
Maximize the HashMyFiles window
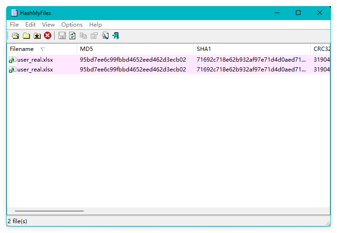pos(298,13)
